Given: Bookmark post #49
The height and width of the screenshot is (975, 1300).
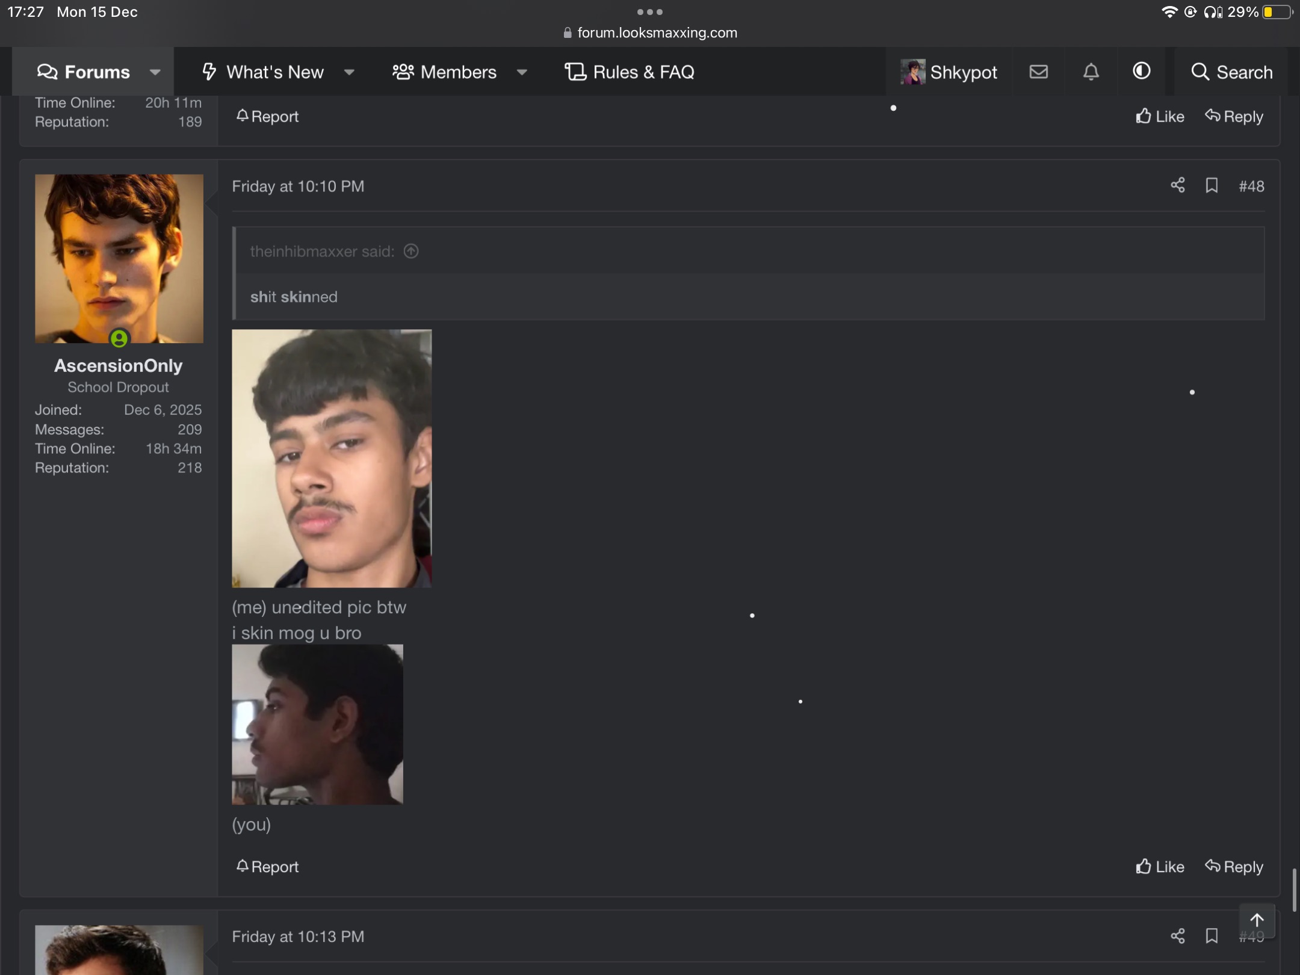Looking at the screenshot, I should click(1212, 936).
